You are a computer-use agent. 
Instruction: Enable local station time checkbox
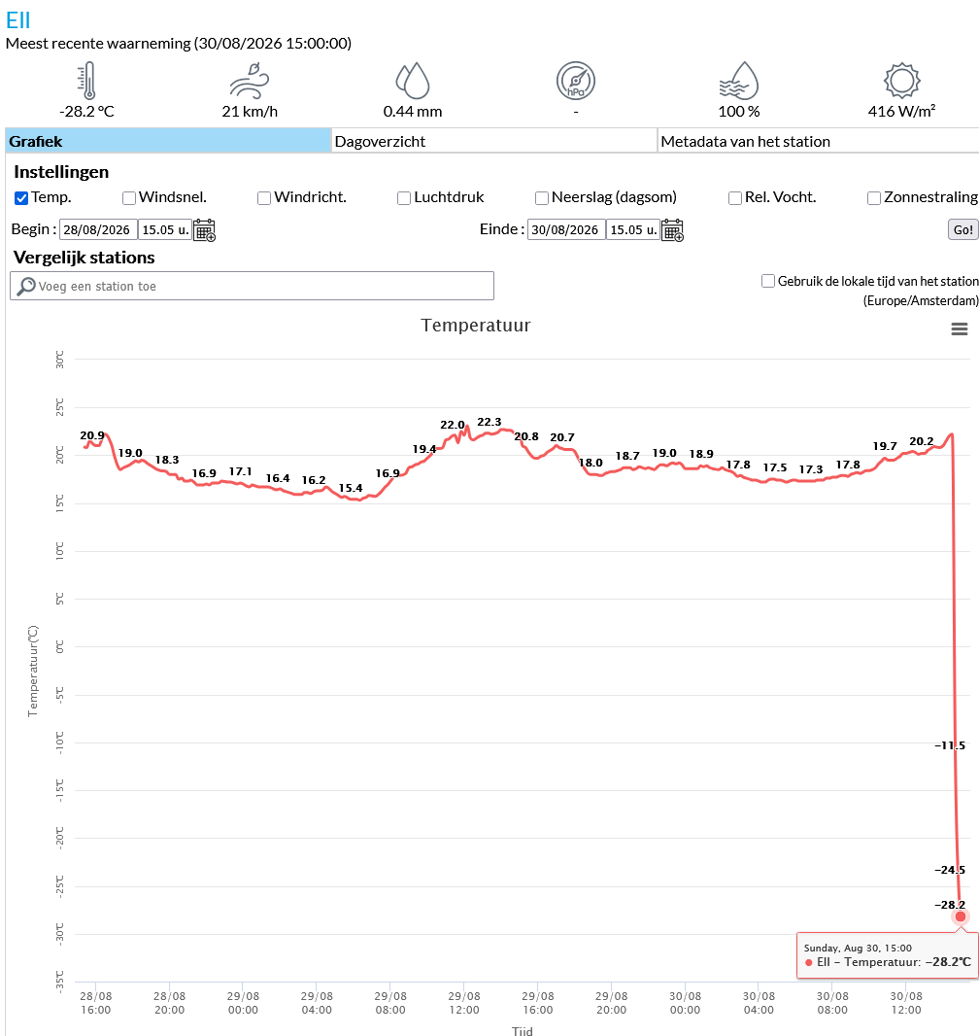coord(767,281)
